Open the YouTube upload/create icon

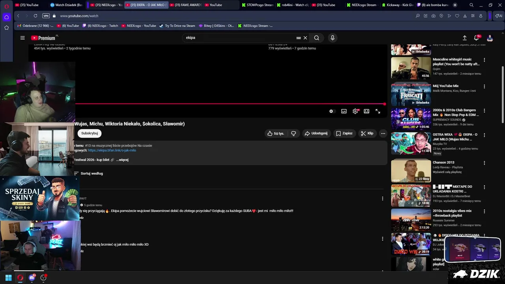[x=465, y=38]
